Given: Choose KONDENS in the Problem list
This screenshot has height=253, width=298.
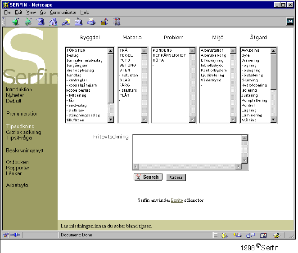Looking at the screenshot, I should (162, 50).
